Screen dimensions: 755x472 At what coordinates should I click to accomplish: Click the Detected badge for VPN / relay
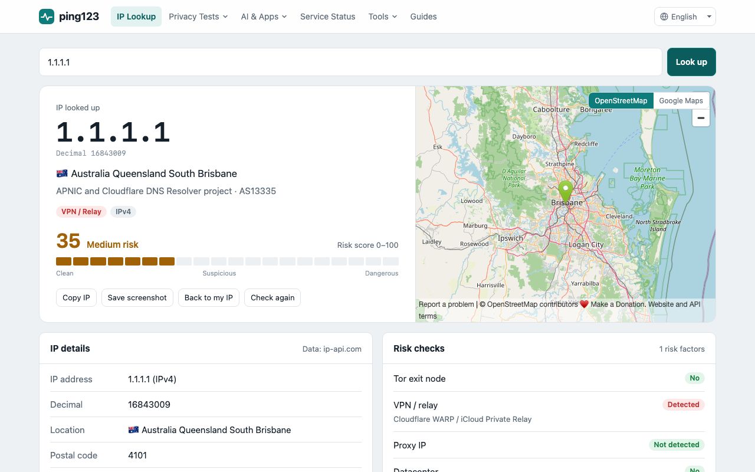(x=683, y=405)
